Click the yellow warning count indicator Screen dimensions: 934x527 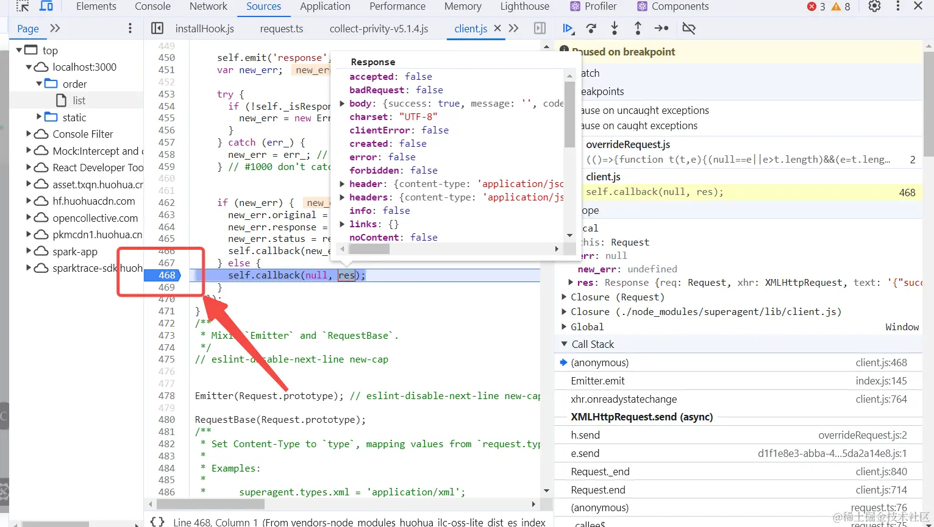click(841, 7)
